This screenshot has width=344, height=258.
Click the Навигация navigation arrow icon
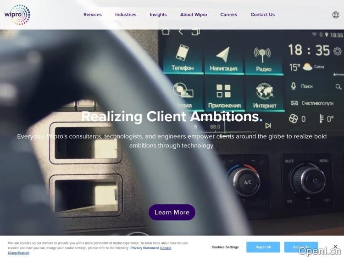tap(223, 55)
